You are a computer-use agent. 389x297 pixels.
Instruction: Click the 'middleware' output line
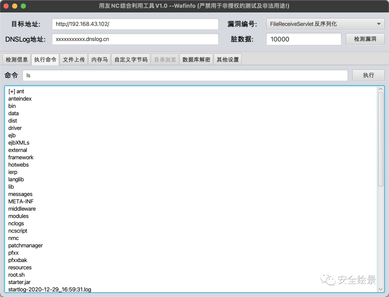point(22,209)
